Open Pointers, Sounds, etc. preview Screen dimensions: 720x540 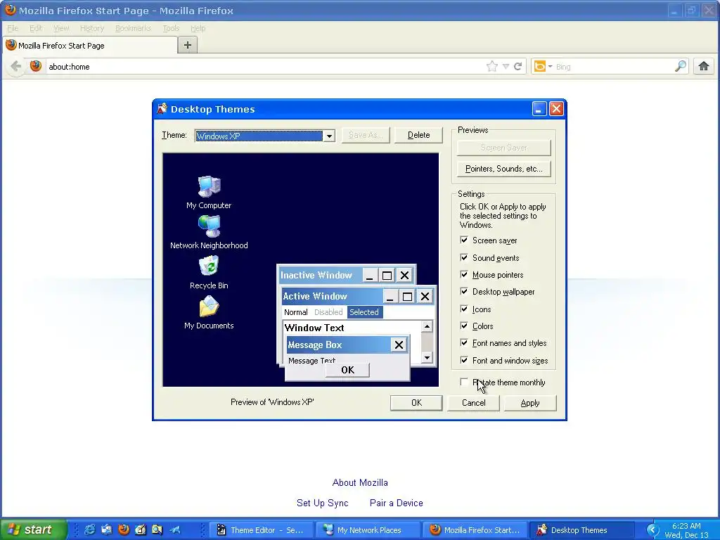click(503, 169)
